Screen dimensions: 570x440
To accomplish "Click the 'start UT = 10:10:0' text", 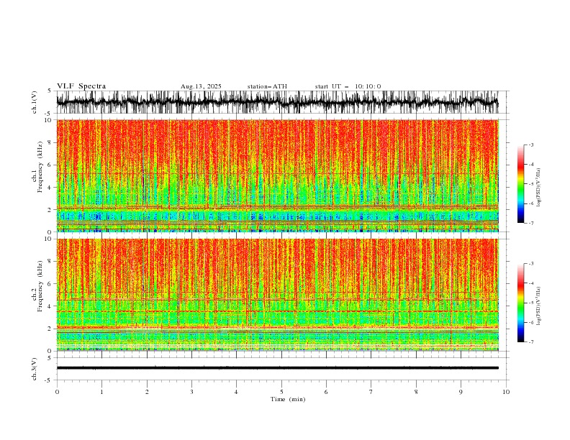I will point(348,86).
